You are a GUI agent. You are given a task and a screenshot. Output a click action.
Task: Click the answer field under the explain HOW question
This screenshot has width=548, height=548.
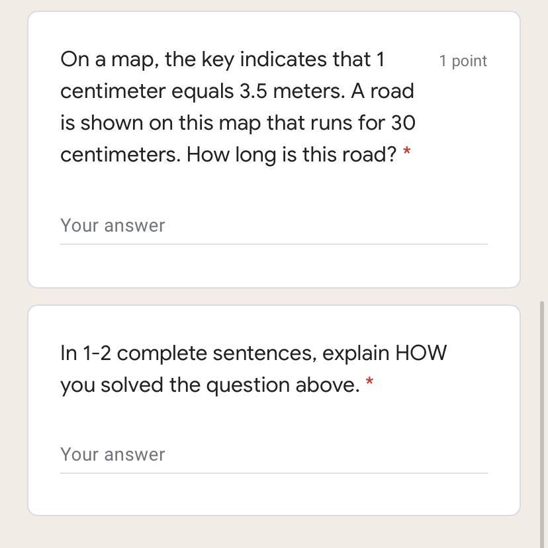(x=273, y=455)
